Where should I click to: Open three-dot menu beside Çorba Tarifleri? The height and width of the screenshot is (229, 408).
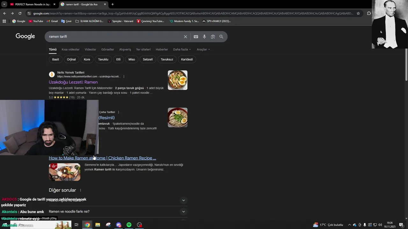coord(119,112)
